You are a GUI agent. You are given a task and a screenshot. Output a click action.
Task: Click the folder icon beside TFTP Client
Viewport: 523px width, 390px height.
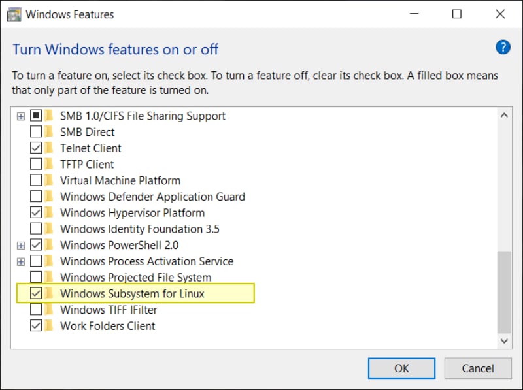coord(48,164)
